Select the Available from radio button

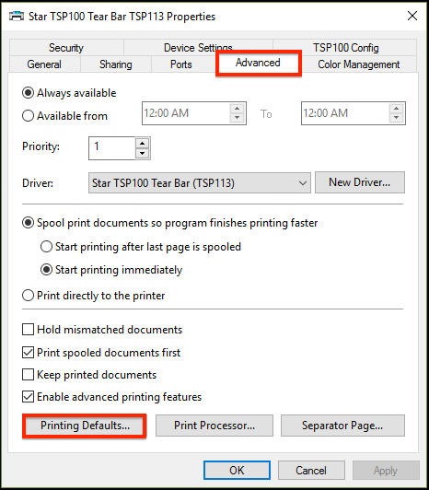point(28,116)
